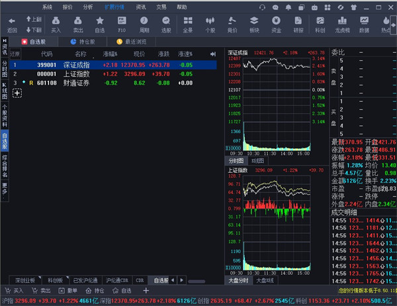Select the 自选股 top tab
The height and width of the screenshot is (306, 397).
click(34, 42)
